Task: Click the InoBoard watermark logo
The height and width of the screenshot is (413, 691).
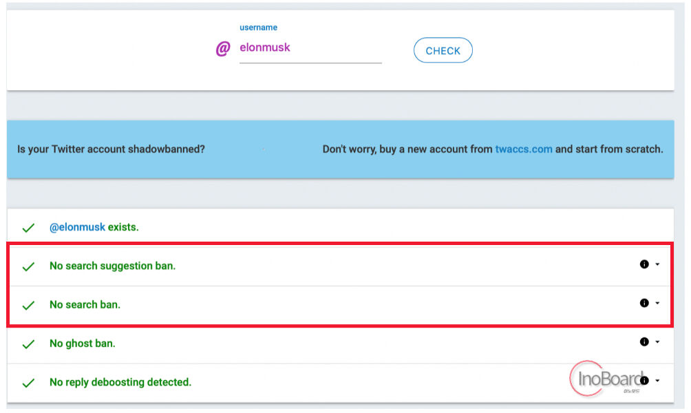Action: (x=606, y=378)
